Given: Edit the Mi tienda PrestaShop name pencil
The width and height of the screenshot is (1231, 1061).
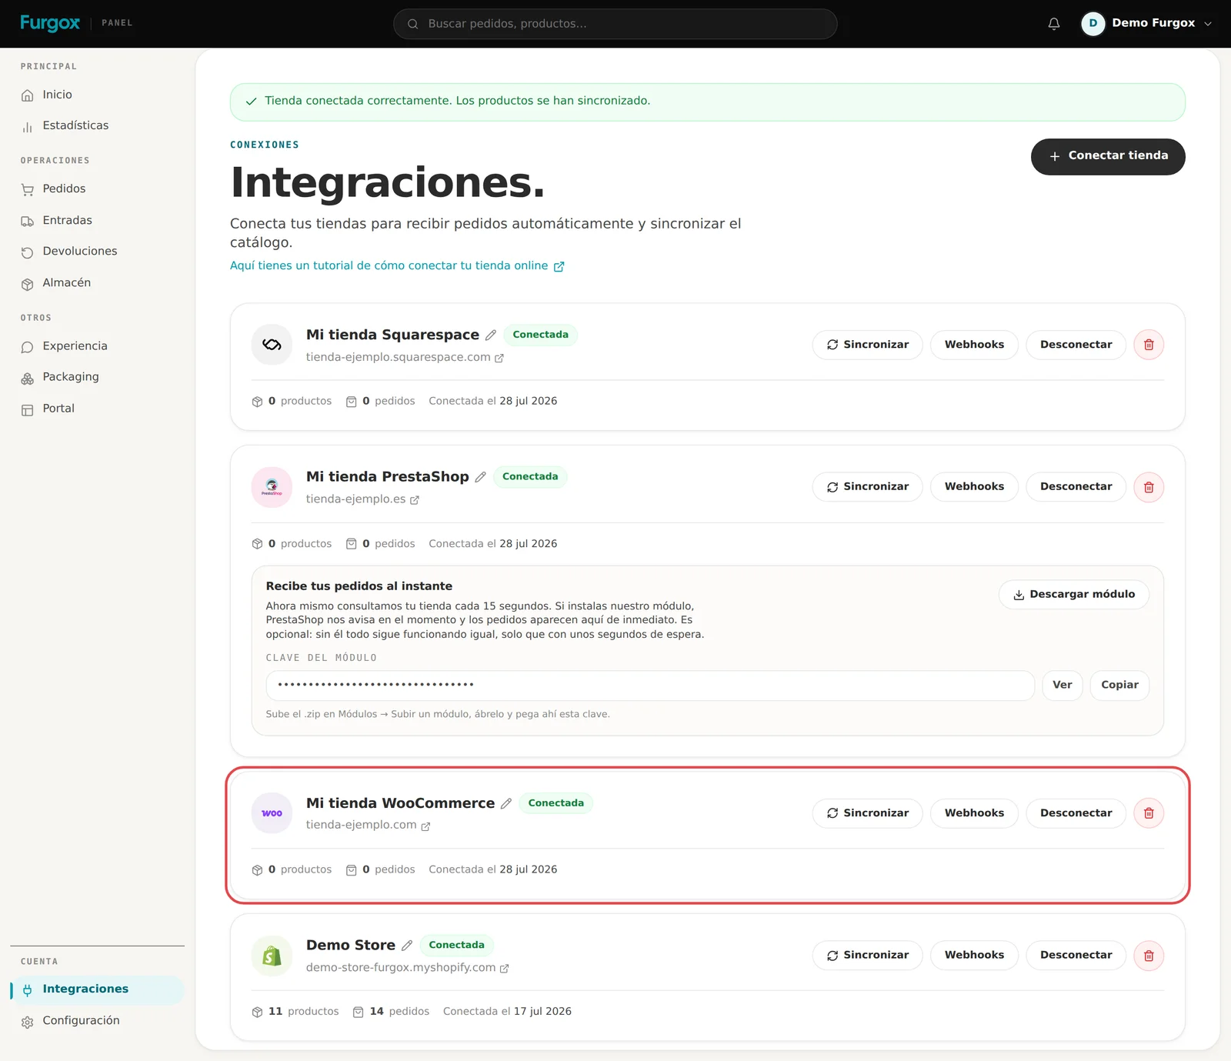Looking at the screenshot, I should (480, 477).
